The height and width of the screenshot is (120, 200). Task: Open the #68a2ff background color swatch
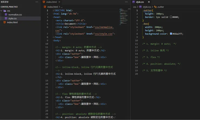171,34
